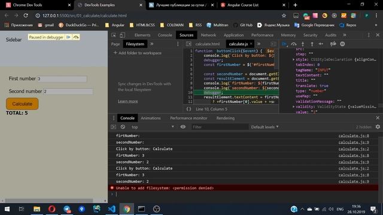
Task: Open the Performance panel
Action: tap(262, 35)
